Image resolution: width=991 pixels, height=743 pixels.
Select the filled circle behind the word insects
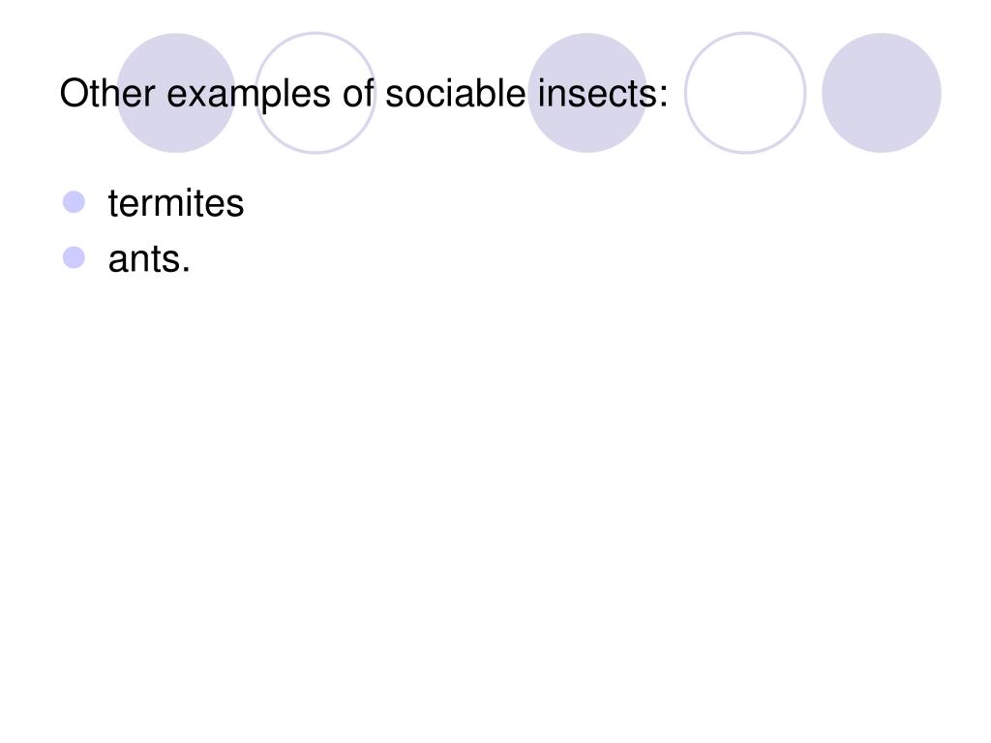pyautogui.click(x=587, y=93)
